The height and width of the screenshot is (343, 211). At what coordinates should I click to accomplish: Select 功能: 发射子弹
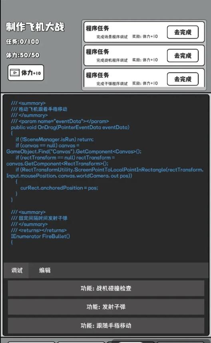tap(106, 307)
